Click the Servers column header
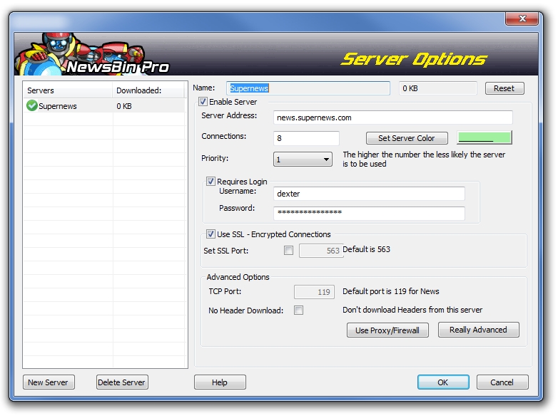The image size is (558, 418). click(68, 90)
